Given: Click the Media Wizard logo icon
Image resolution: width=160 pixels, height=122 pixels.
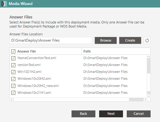Looking at the screenshot, I should 4,4.
